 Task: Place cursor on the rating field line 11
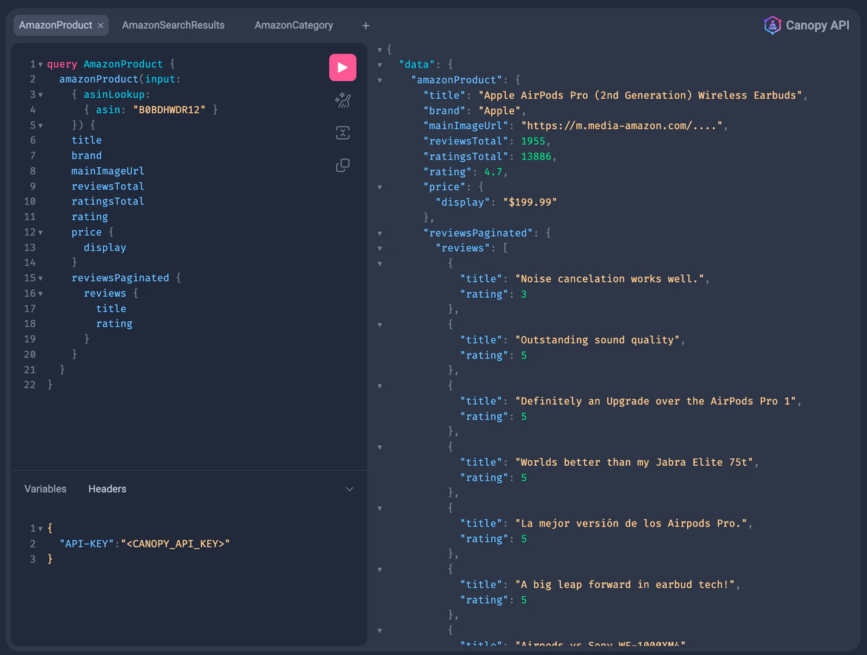pyautogui.click(x=90, y=217)
